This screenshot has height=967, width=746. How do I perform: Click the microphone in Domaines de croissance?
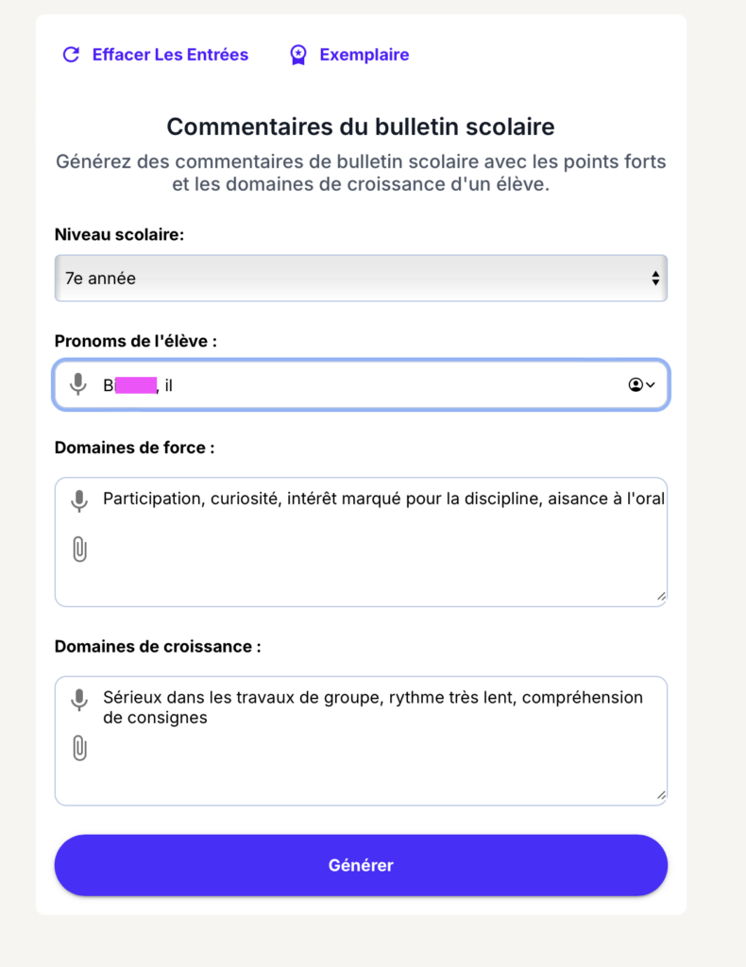pos(79,700)
